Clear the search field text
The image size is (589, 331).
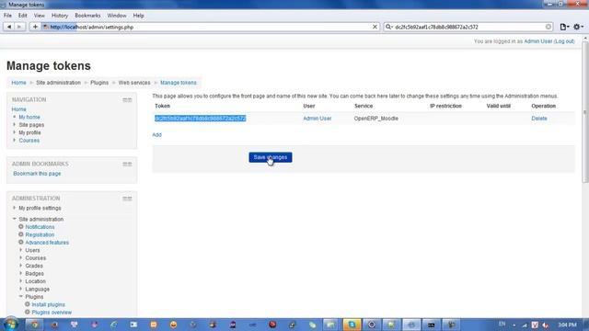549,27
